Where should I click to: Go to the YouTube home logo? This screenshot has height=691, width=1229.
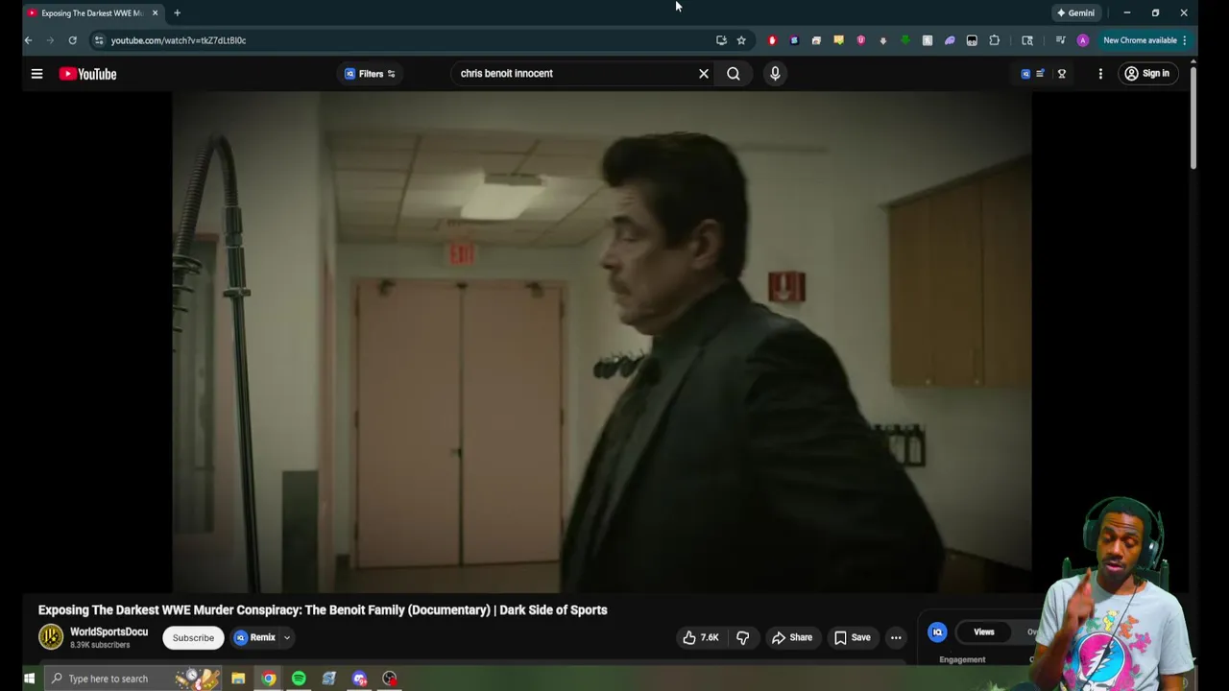pyautogui.click(x=87, y=74)
